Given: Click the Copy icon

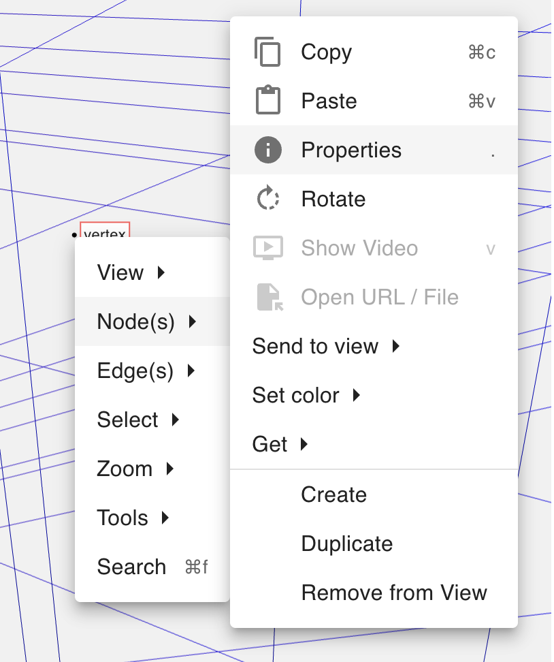Looking at the screenshot, I should point(267,52).
